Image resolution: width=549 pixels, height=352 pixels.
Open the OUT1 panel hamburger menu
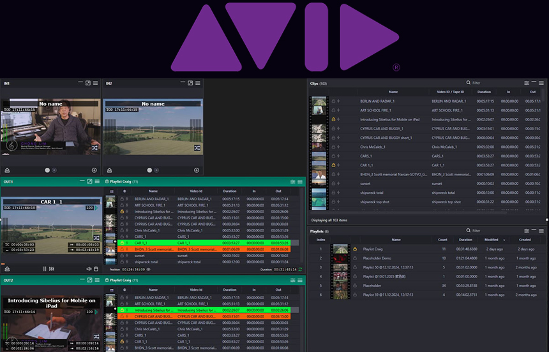[x=97, y=181]
